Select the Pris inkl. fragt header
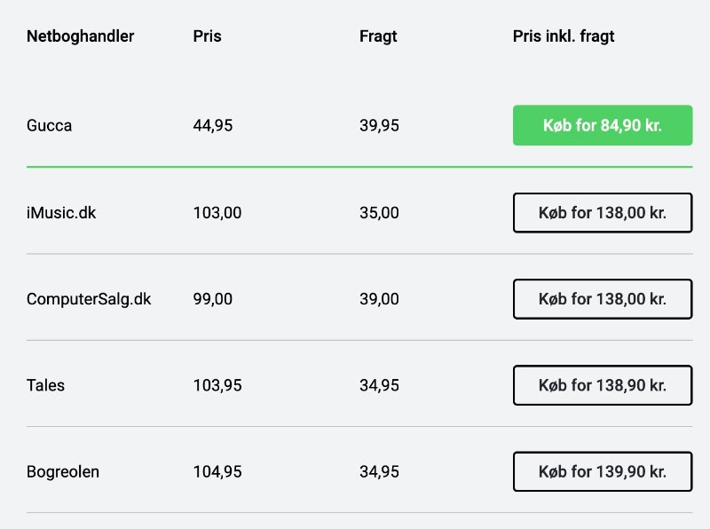The height and width of the screenshot is (529, 710). pyautogui.click(x=564, y=36)
